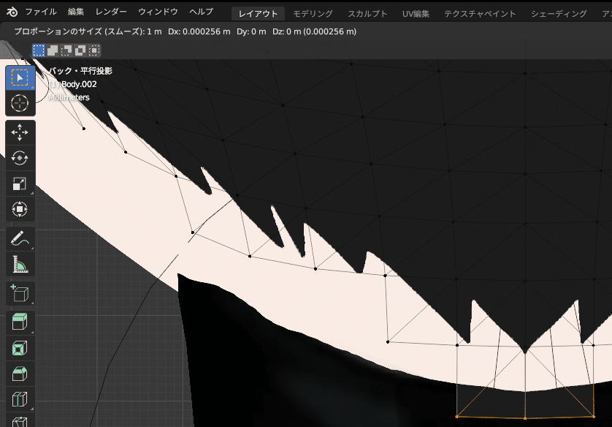Select the Bevel tool
The height and width of the screenshot is (427, 612).
[x=20, y=374]
